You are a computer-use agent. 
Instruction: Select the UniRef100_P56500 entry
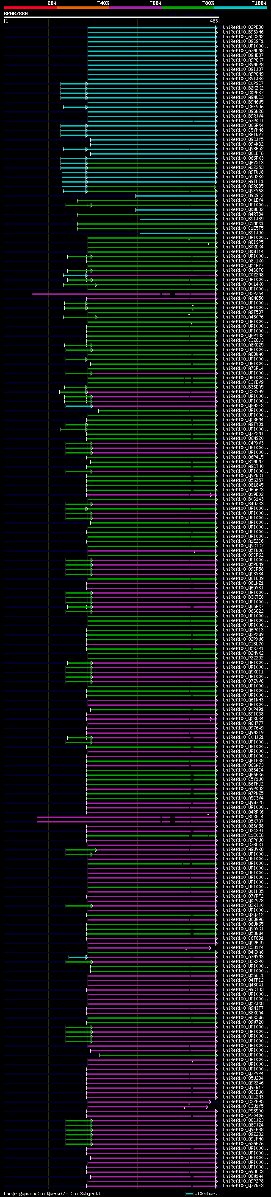[x=243, y=1111]
